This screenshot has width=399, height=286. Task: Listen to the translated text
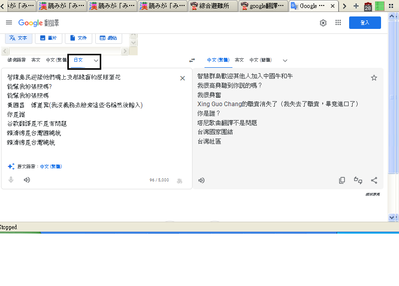201,180
